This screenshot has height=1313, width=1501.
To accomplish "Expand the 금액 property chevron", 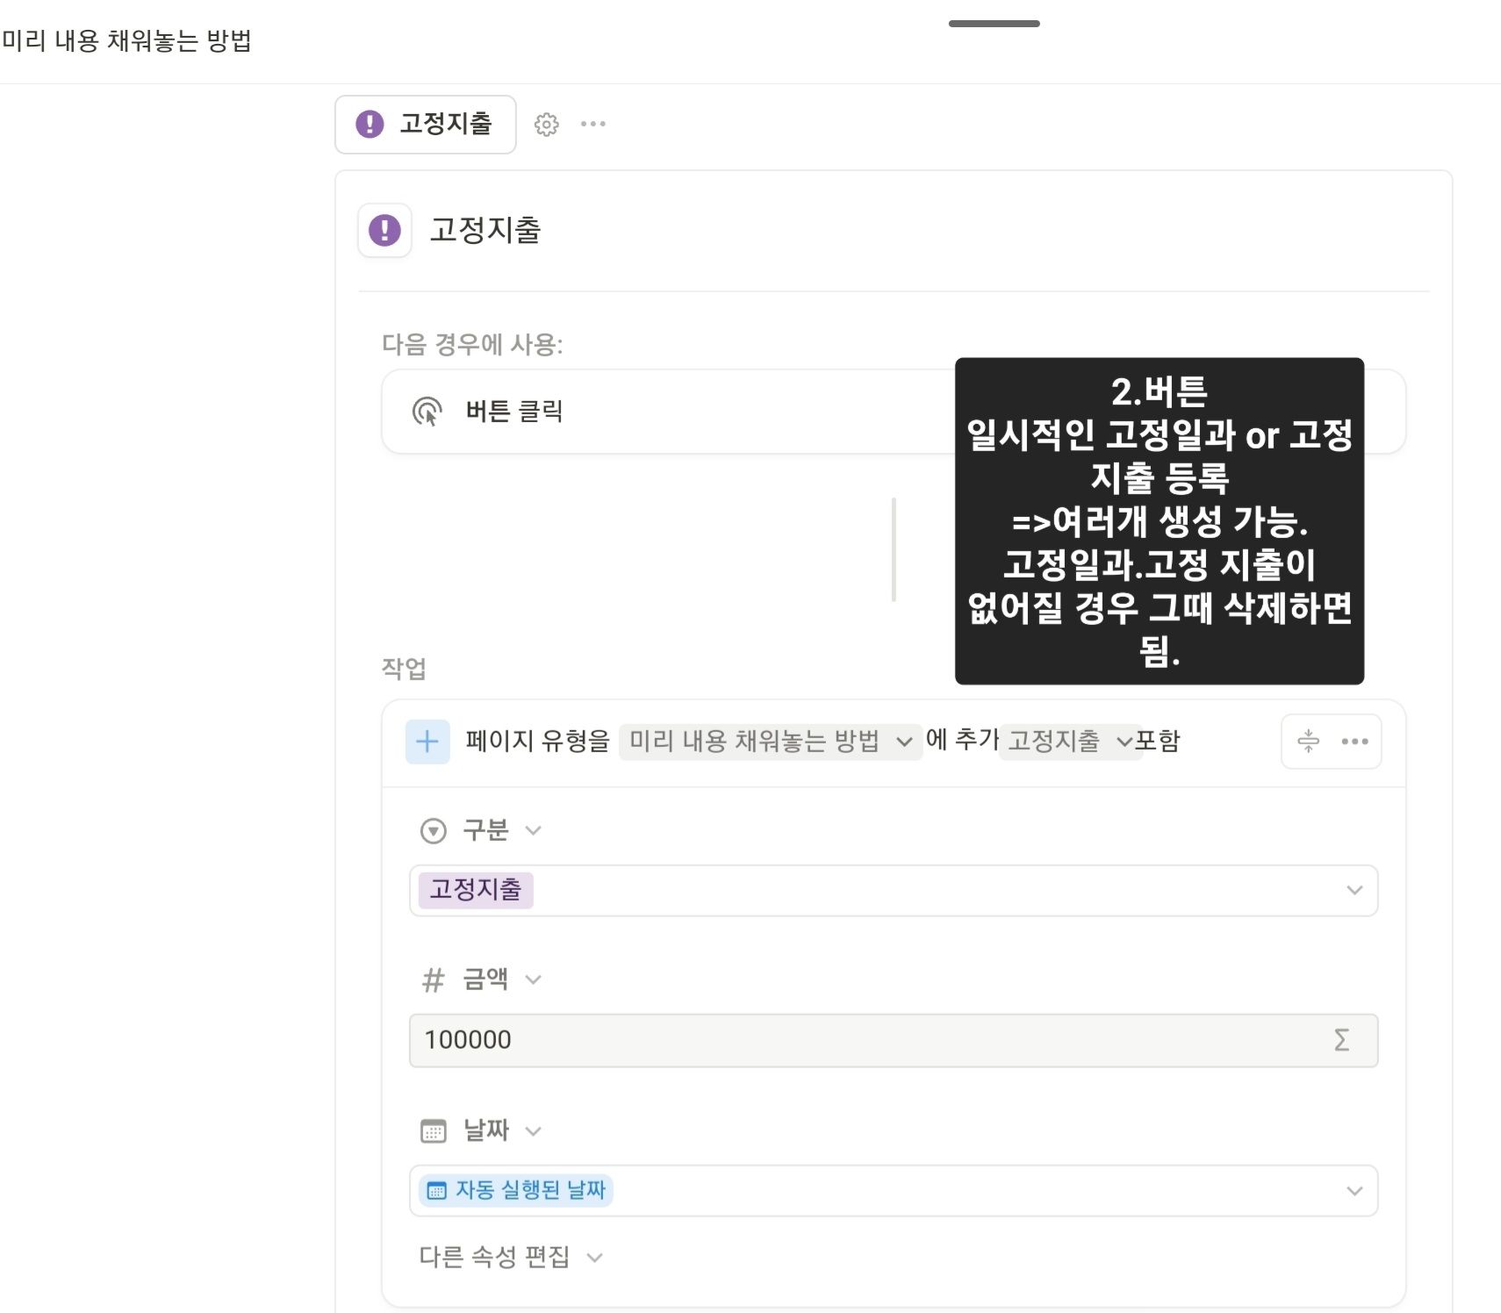I will pyautogui.click(x=533, y=979).
